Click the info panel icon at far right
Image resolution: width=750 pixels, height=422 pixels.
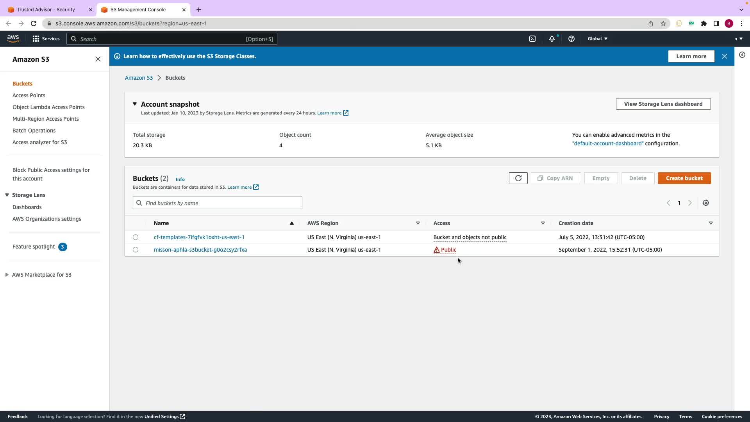click(x=742, y=55)
